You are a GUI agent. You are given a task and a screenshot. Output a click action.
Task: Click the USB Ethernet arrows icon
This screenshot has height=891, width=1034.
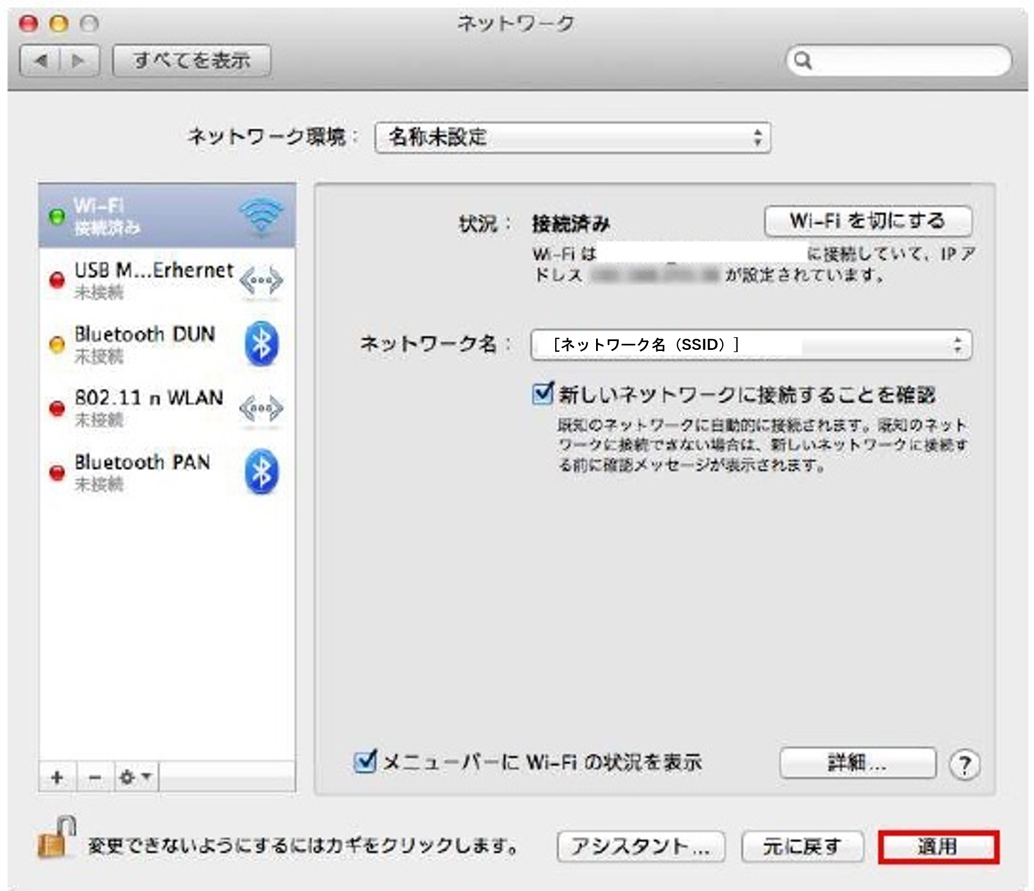261,281
